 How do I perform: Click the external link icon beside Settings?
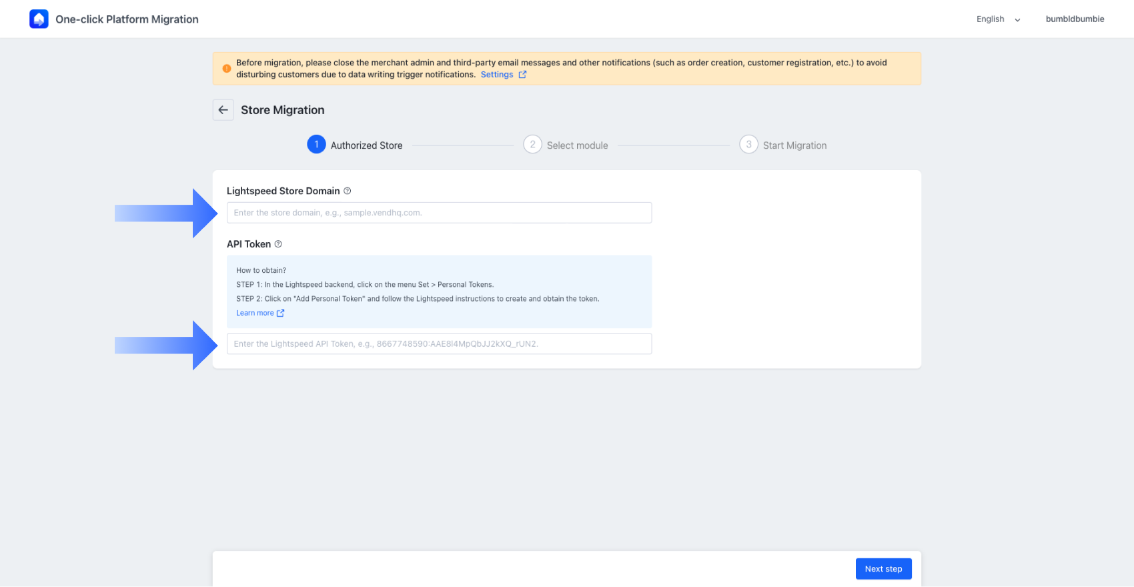click(x=522, y=75)
